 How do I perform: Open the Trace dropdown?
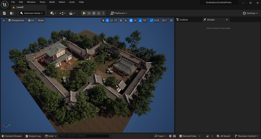(160, 136)
